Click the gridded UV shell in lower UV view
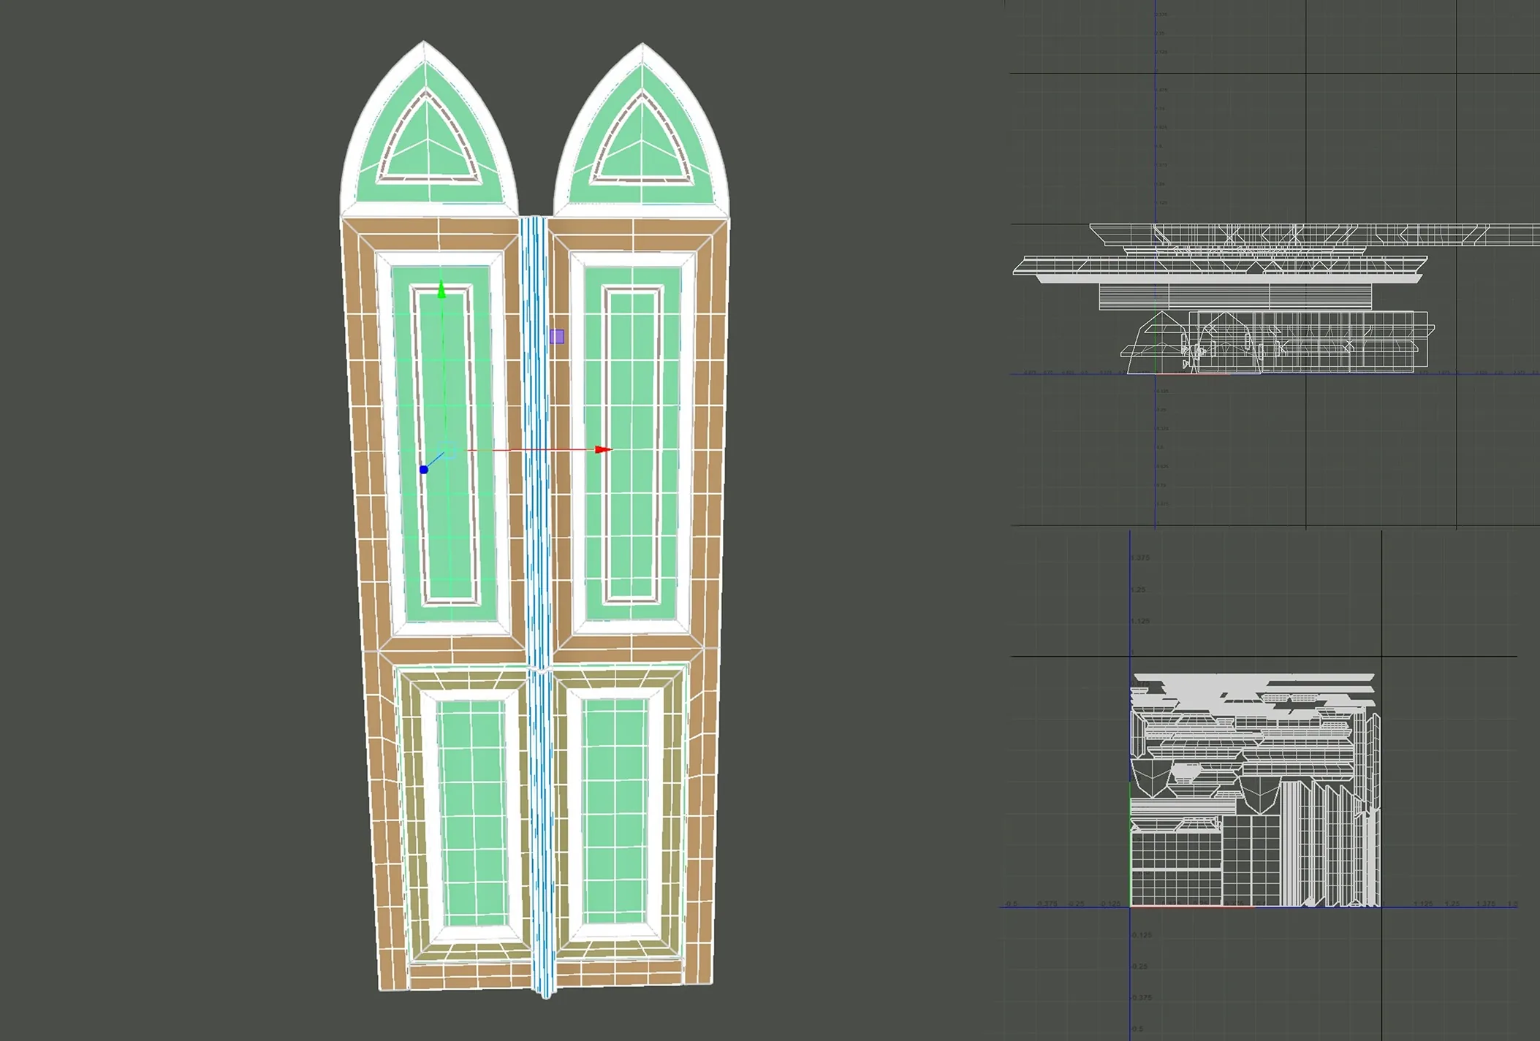1540x1041 pixels. click(x=1177, y=869)
